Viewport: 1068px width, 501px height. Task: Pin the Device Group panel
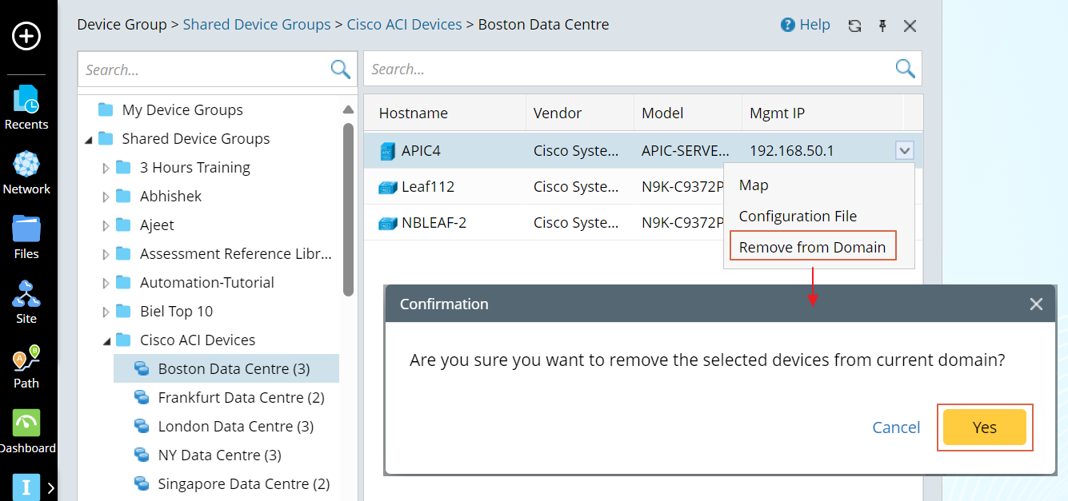pyautogui.click(x=882, y=26)
